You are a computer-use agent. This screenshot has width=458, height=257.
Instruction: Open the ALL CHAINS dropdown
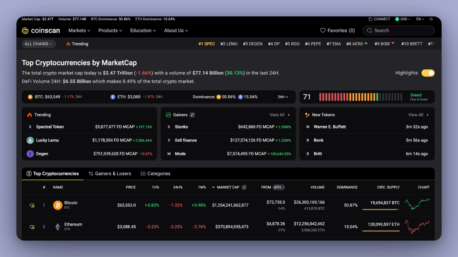(x=39, y=44)
